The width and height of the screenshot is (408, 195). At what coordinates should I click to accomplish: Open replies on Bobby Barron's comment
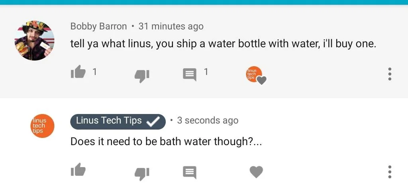pyautogui.click(x=190, y=74)
